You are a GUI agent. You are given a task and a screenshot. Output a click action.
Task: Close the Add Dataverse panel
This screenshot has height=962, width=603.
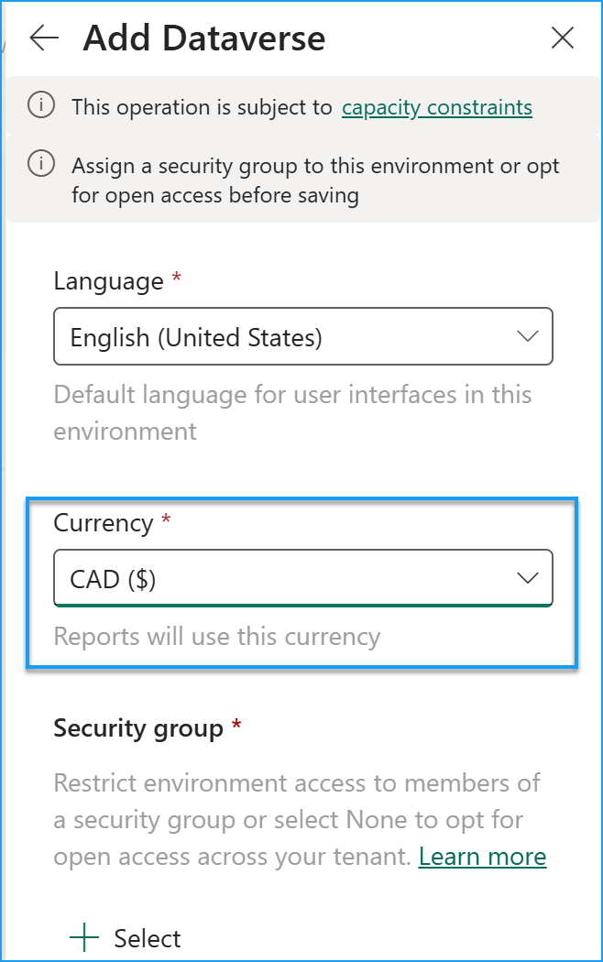(x=562, y=38)
